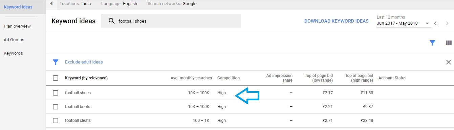Open Keywords in sidebar

13,53
